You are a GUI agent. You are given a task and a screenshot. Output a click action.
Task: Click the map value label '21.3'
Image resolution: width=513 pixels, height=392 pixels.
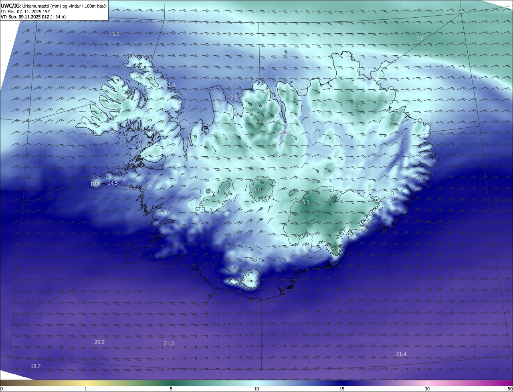[x=169, y=344]
